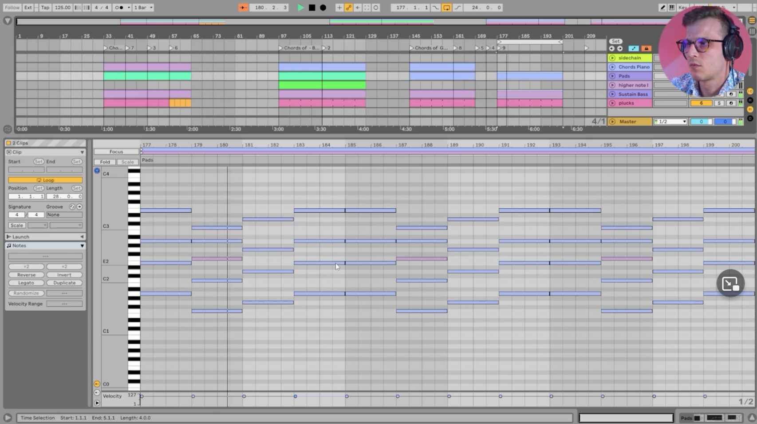Arm the Arrangement Record button

323,8
